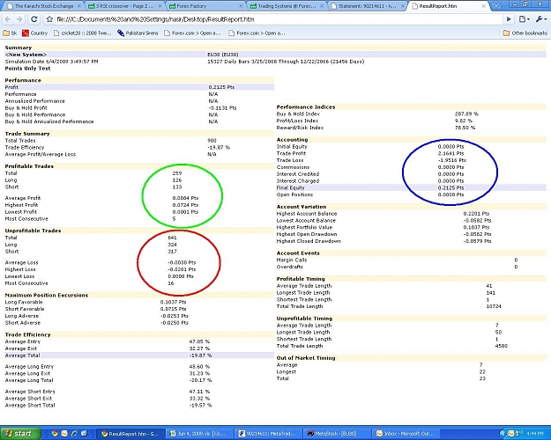551x440 pixels.
Task: Click the Go arrow beside the address bar
Action: pyautogui.click(x=509, y=19)
